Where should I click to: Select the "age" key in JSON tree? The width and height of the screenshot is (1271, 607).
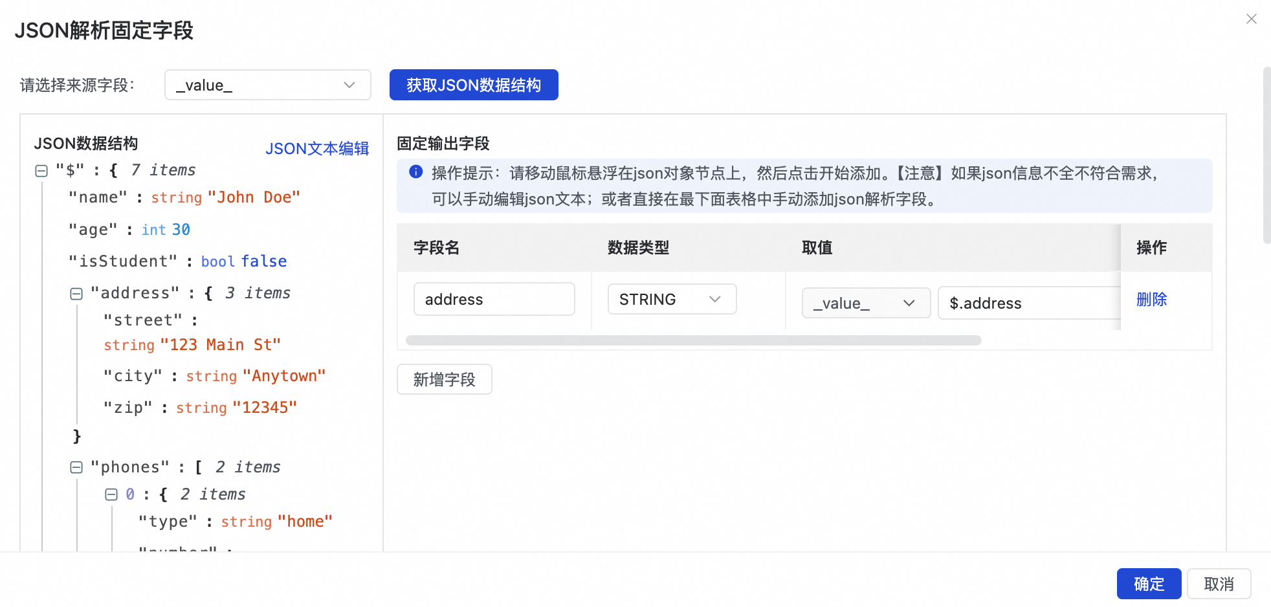tap(93, 230)
